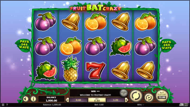This screenshot has width=190, height=107.
Task: Click the Balance 1,000.00 display box
Action: (51, 99)
